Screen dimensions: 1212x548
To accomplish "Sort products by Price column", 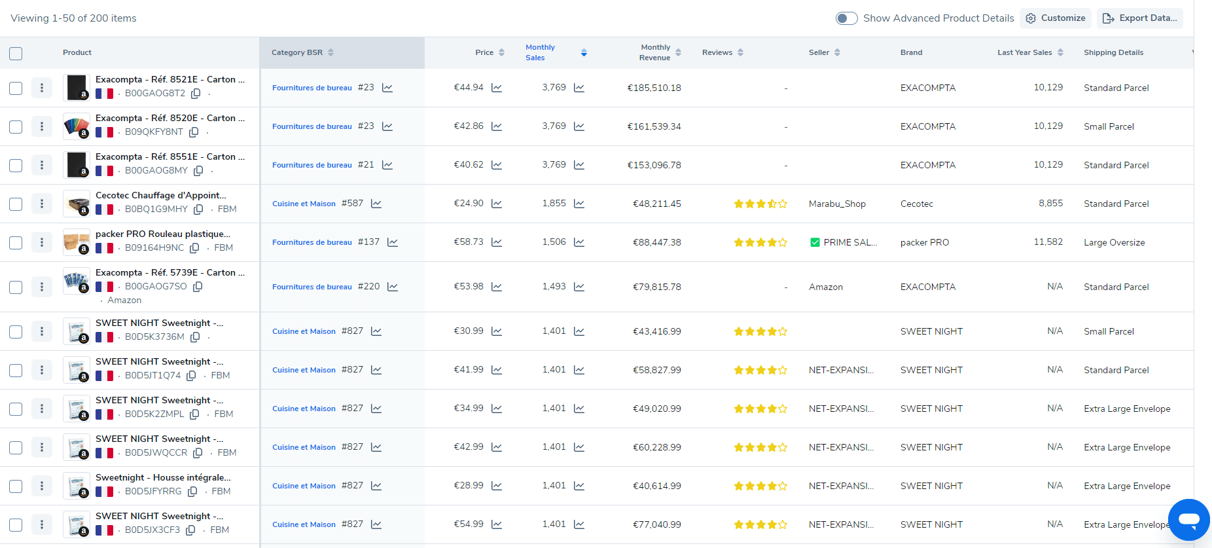I will coord(501,52).
